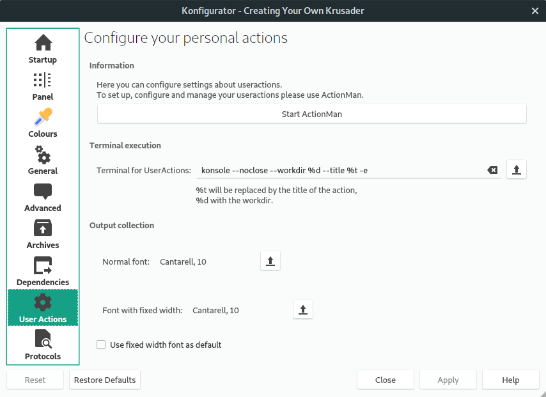Click the Close button
Viewport: 546px width, 397px height.
(x=386, y=380)
